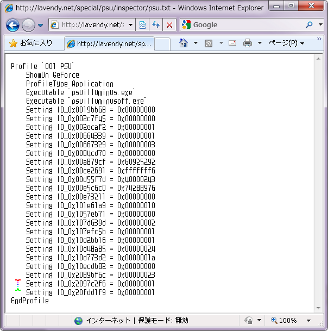Expand the Home button dropdown arrow
This screenshot has width=328, height=331.
point(195,43)
